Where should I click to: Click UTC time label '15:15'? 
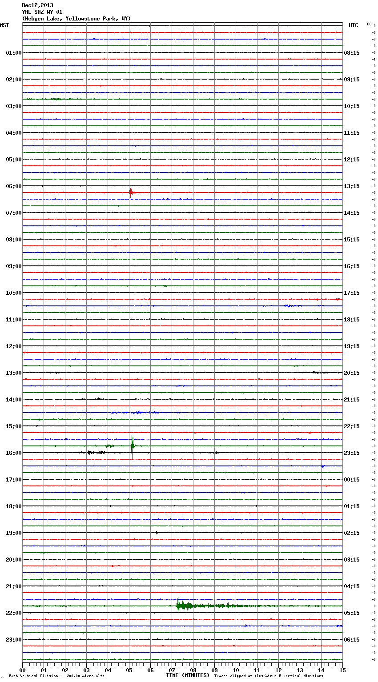tap(352, 240)
